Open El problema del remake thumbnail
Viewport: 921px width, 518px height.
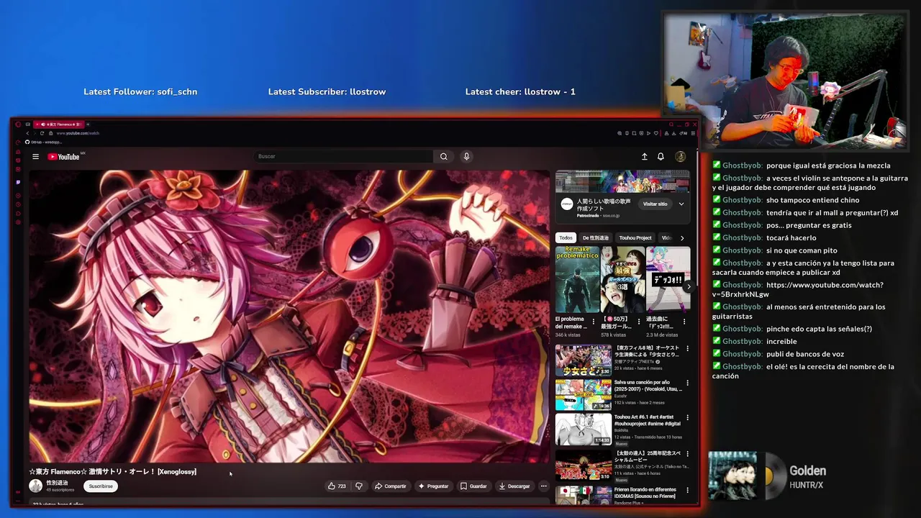click(x=577, y=279)
